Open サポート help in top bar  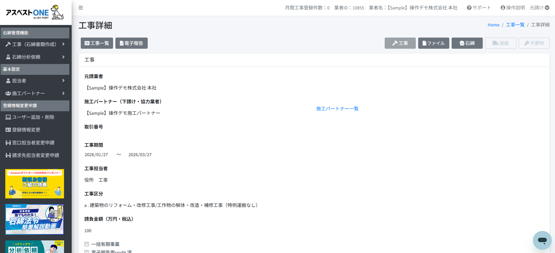click(x=479, y=8)
